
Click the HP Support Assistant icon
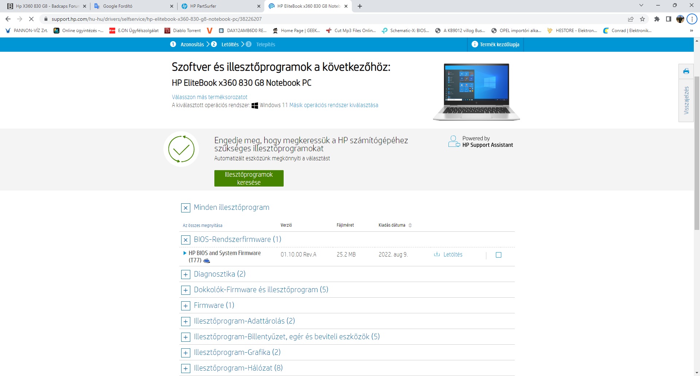click(x=454, y=141)
